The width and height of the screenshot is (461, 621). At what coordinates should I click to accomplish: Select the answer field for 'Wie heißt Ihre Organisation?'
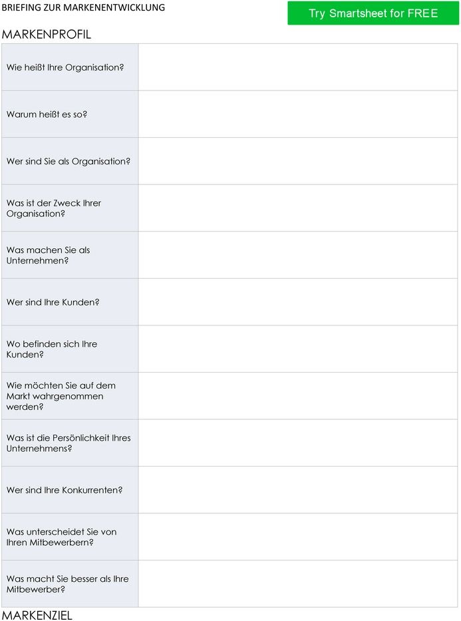[x=298, y=67]
